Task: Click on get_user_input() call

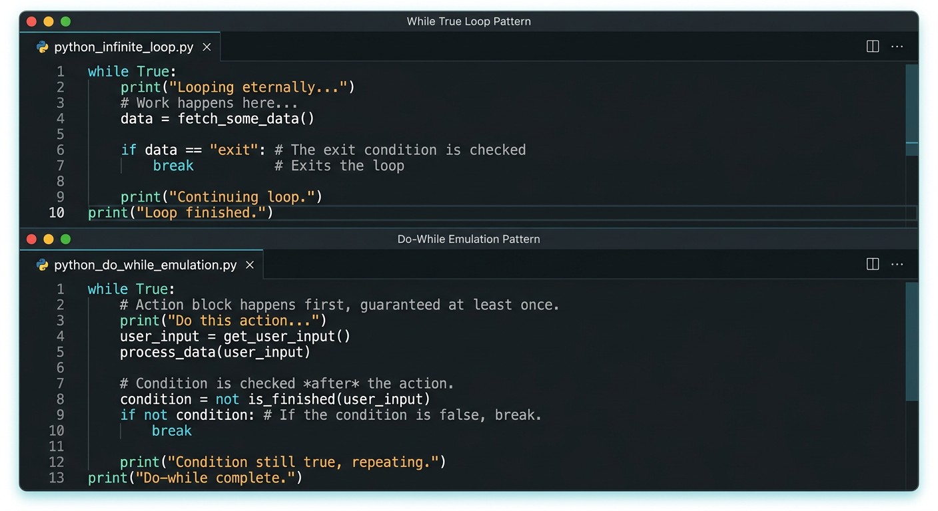Action: 286,337
